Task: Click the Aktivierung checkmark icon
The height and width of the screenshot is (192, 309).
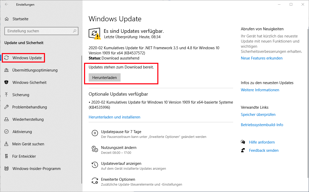Action: 7,132
